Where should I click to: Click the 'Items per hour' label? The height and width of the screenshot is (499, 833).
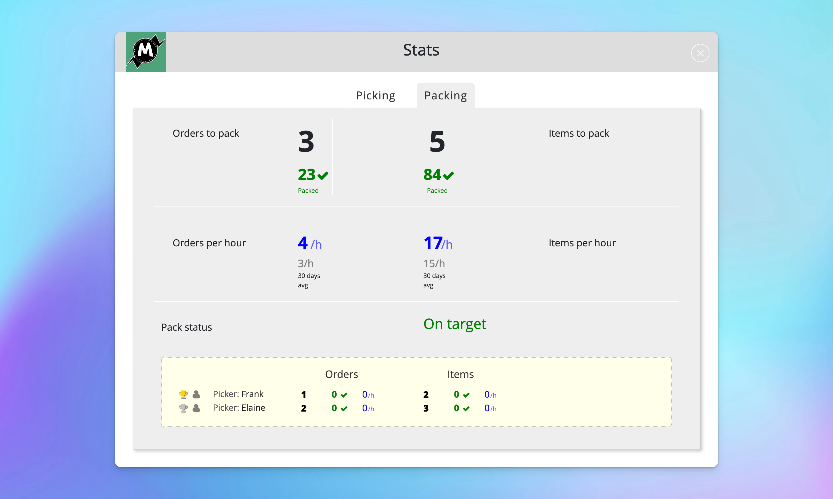coord(582,243)
